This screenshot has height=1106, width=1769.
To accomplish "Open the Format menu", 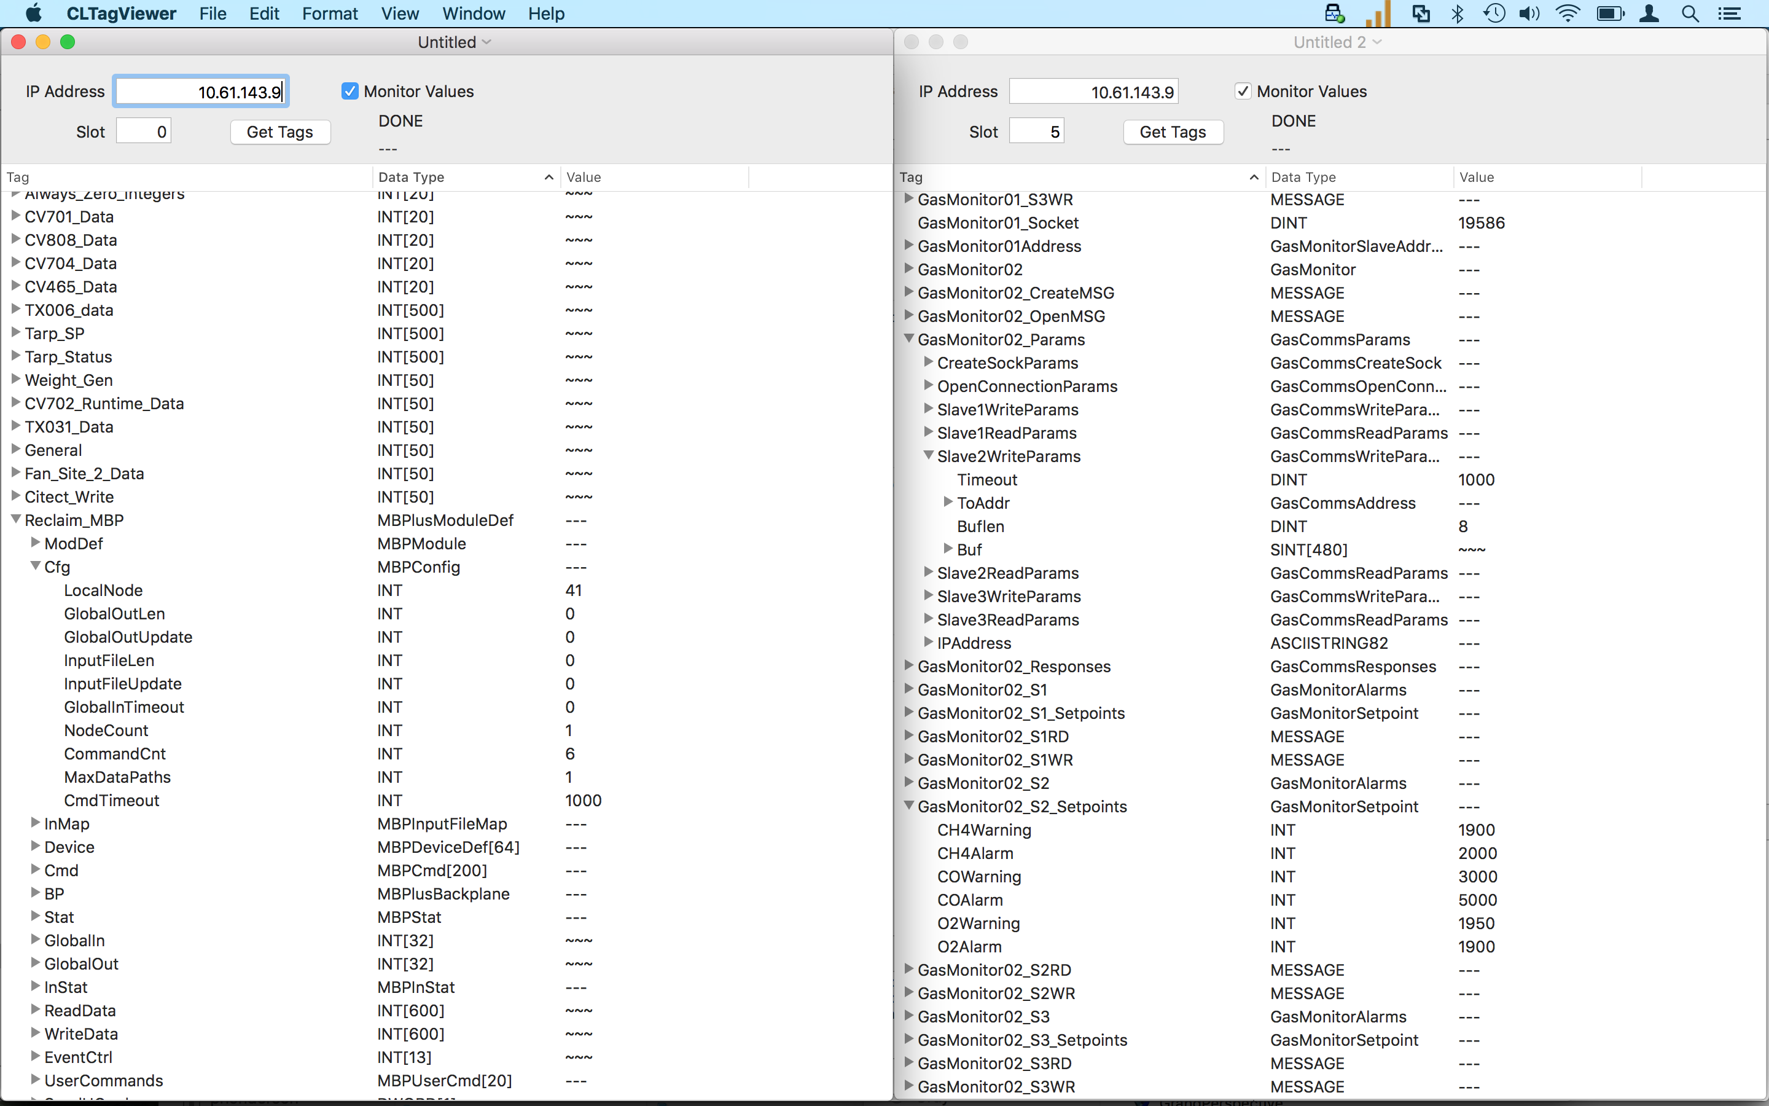I will [330, 14].
